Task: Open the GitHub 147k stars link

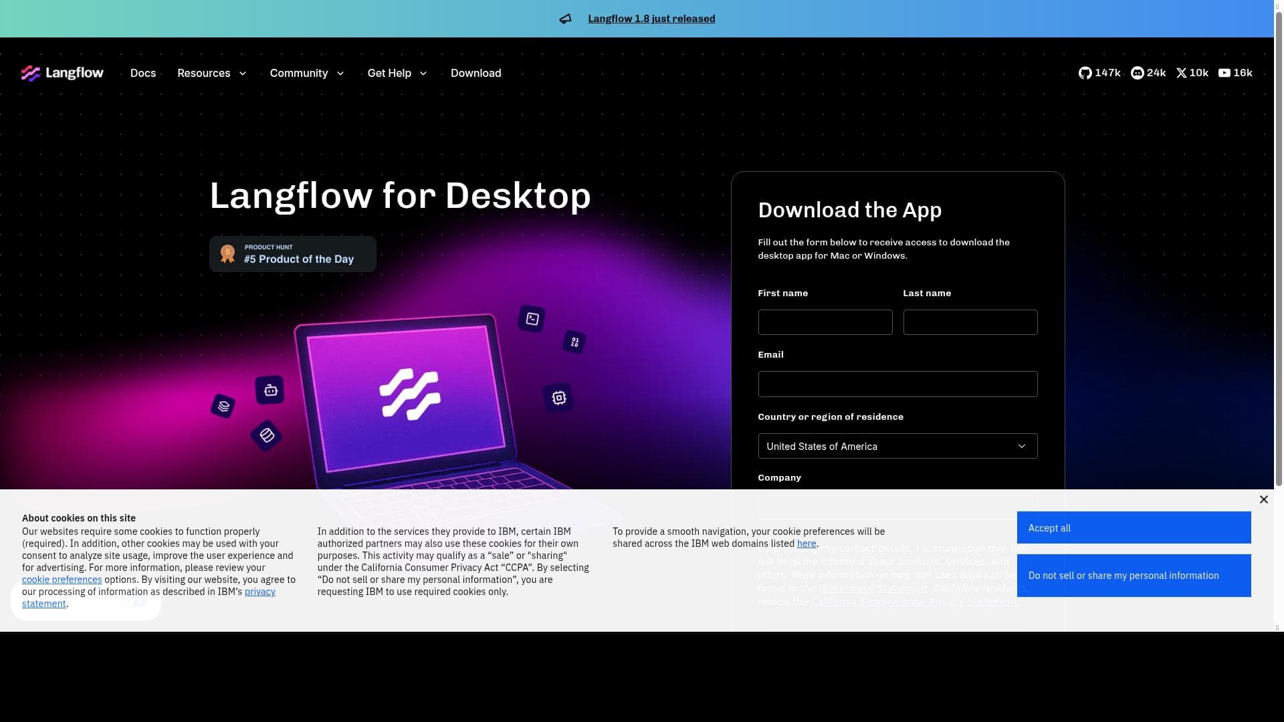Action: (x=1099, y=73)
